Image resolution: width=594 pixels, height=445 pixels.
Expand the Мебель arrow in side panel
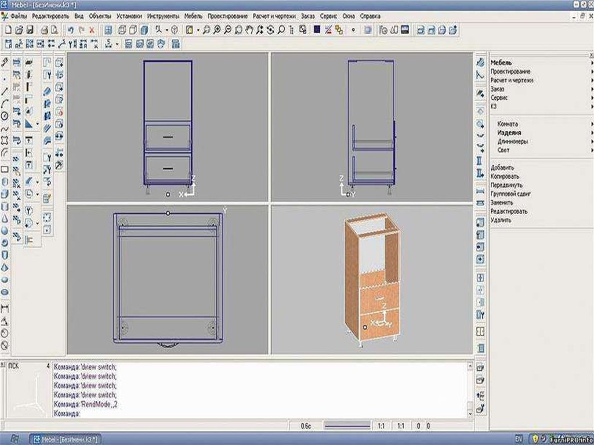(592, 62)
